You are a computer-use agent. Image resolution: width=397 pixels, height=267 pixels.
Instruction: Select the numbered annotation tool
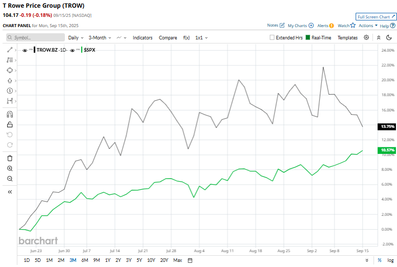tap(10, 91)
